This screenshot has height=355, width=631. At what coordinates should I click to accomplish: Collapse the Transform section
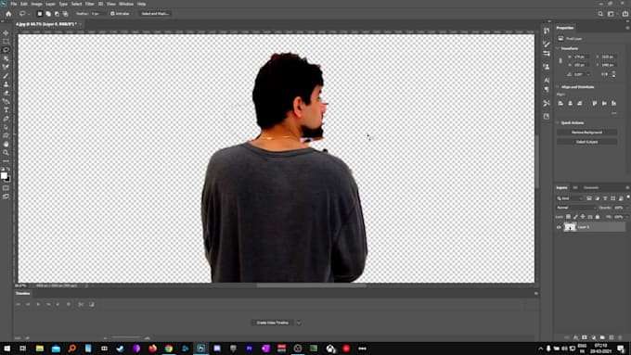point(559,48)
